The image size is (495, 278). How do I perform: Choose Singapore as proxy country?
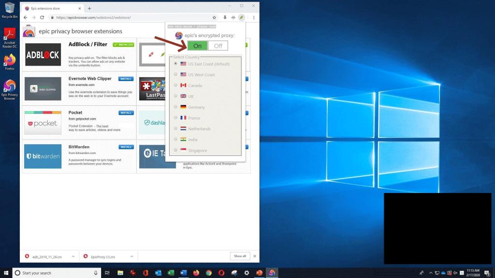175,150
